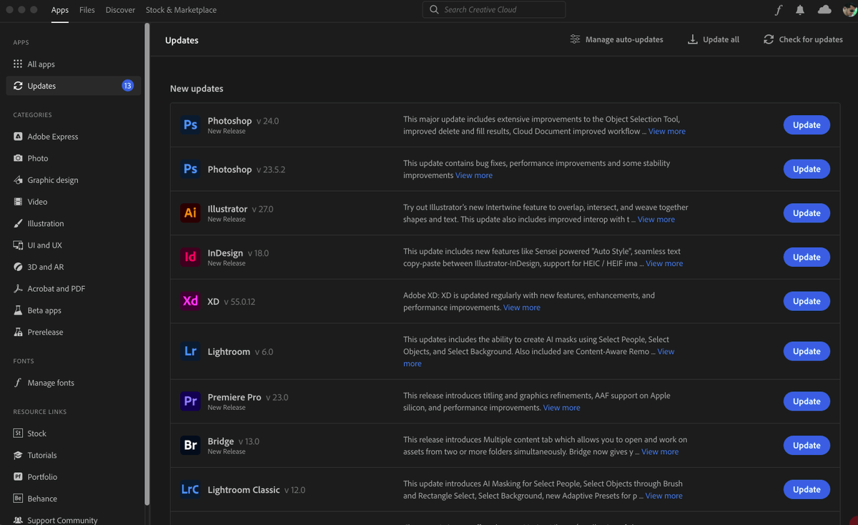View more about Lightroom v 6.0 update
The width and height of the screenshot is (858, 525).
click(x=666, y=352)
